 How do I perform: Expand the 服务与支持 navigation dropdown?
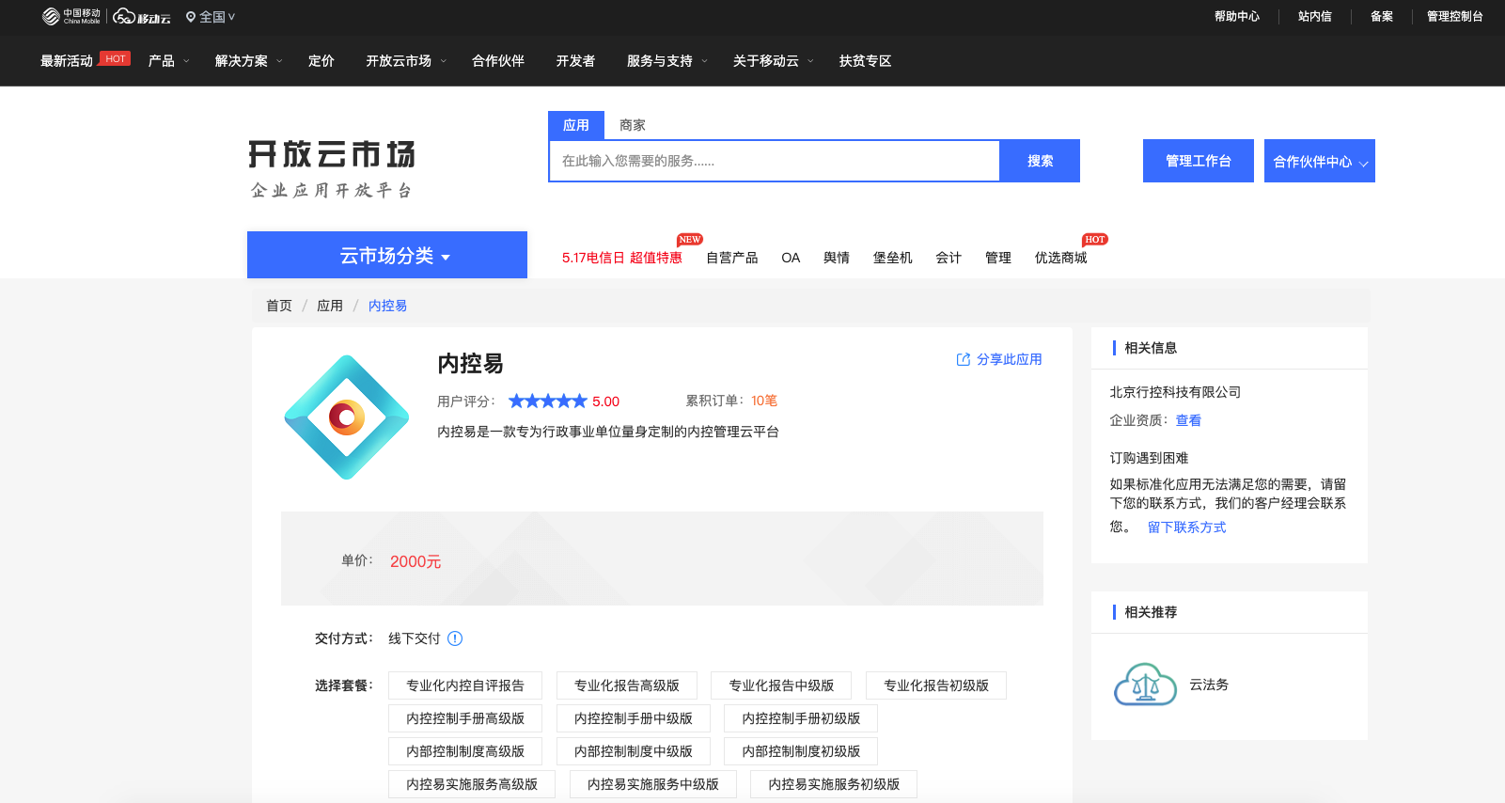point(667,61)
